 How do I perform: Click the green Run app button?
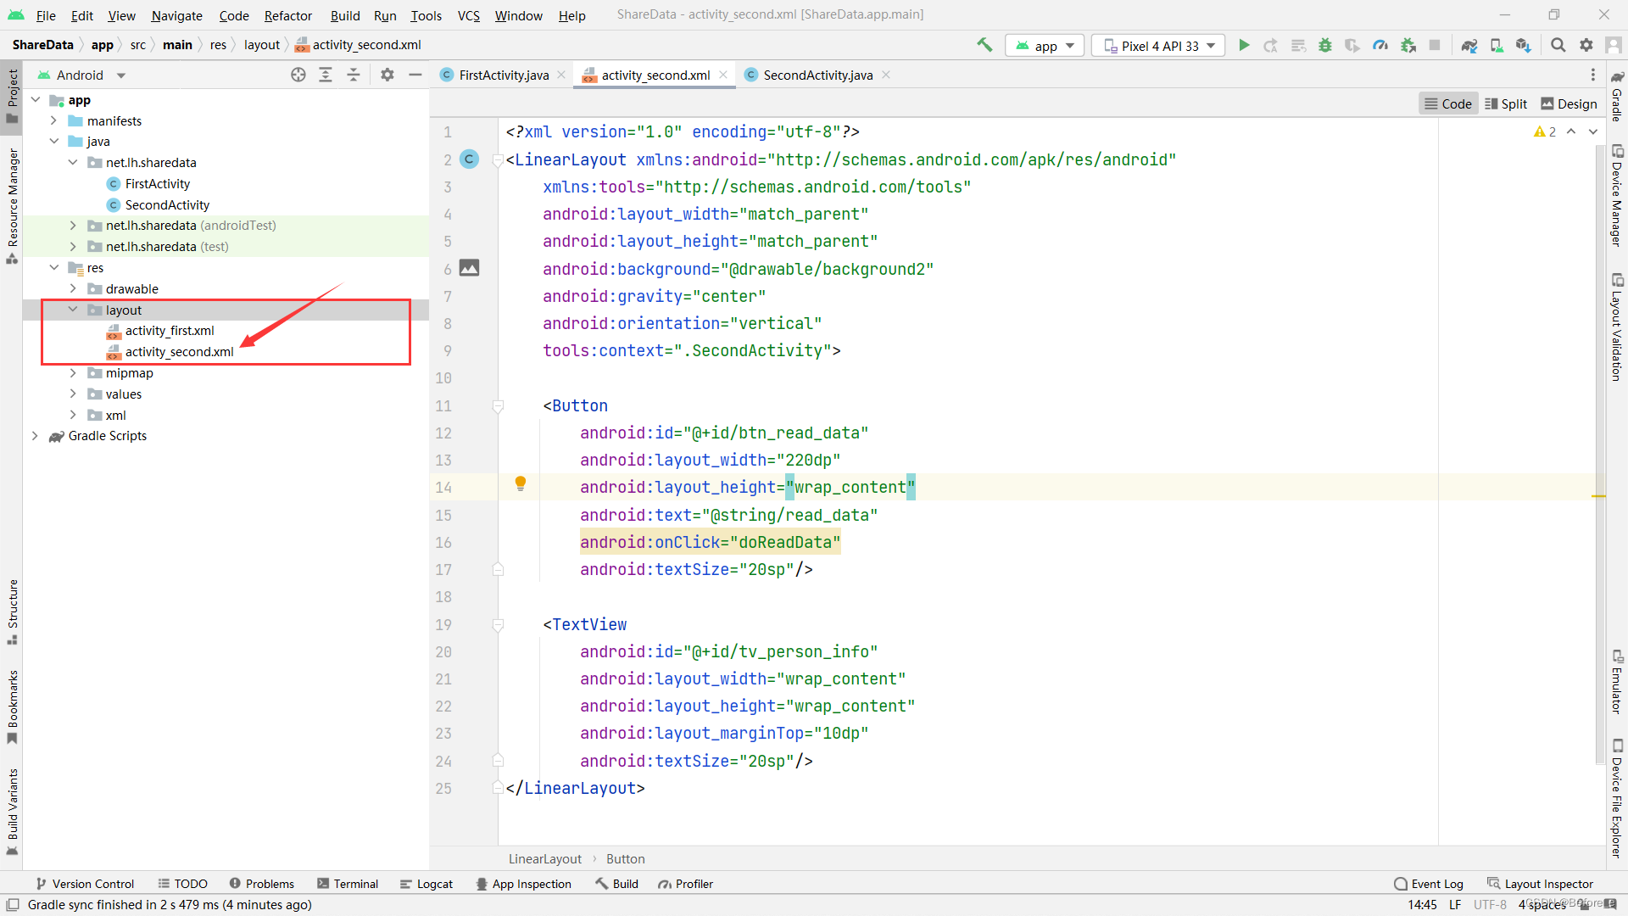1244,46
